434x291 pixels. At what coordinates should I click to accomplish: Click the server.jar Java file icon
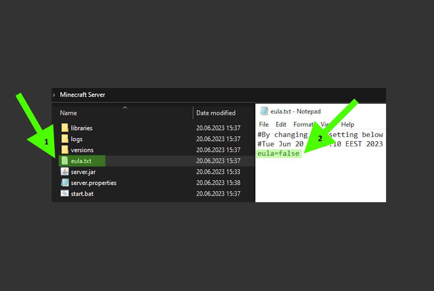click(x=64, y=171)
